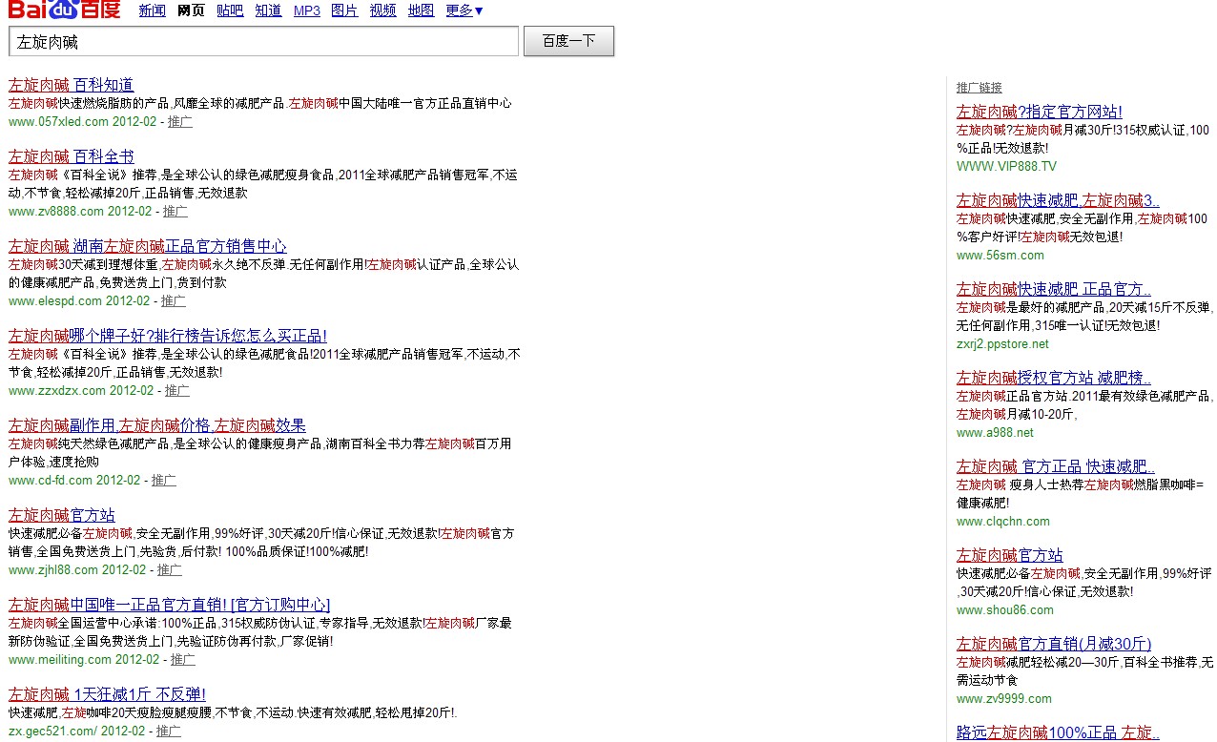Open the 左旋肉碱 1天狂减1斤 不反弹 result
Screen dimensions: 1217x742
(107, 694)
